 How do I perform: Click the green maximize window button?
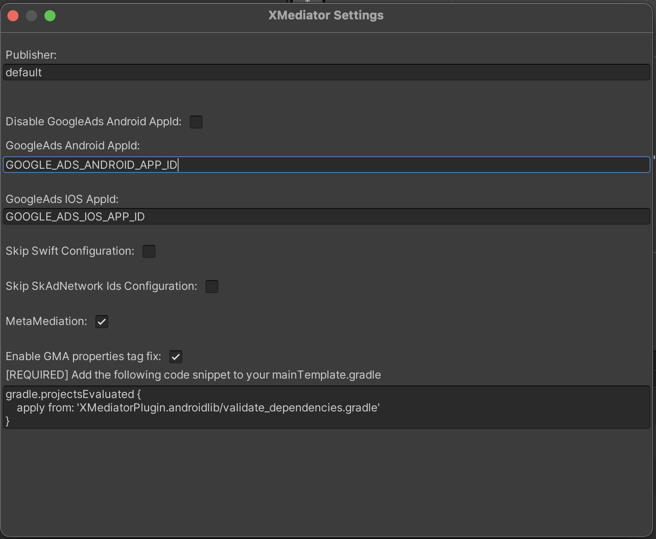click(50, 16)
